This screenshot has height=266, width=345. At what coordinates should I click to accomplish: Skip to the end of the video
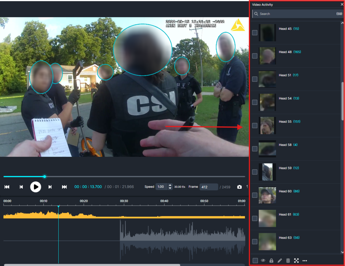click(64, 187)
